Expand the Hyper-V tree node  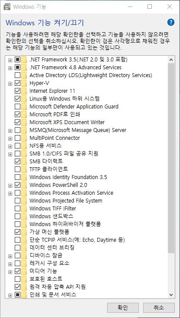tap(10, 84)
